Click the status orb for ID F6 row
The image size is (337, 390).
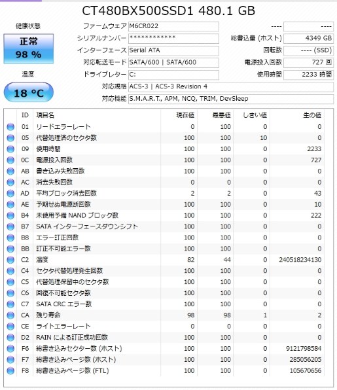(10, 349)
